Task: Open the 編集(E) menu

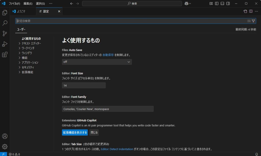Action: [x=28, y=4]
